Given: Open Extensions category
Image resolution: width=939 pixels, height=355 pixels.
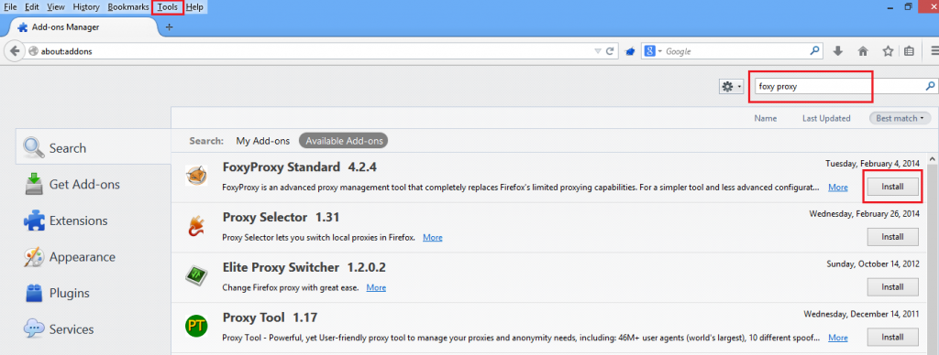Looking at the screenshot, I should click(66, 221).
